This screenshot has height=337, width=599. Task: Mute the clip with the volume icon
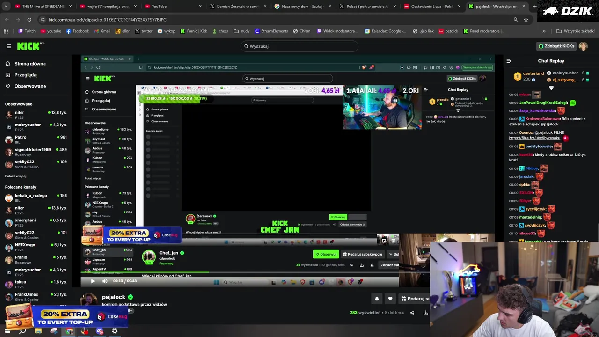[105, 281]
